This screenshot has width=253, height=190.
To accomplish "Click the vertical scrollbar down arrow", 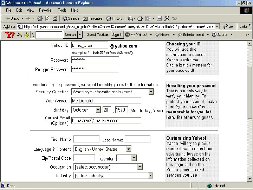I will (x=250, y=179).
